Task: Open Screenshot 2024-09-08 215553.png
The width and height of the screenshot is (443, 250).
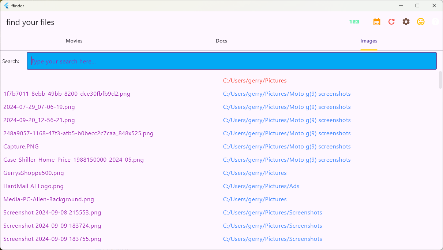Action: tap(52, 213)
